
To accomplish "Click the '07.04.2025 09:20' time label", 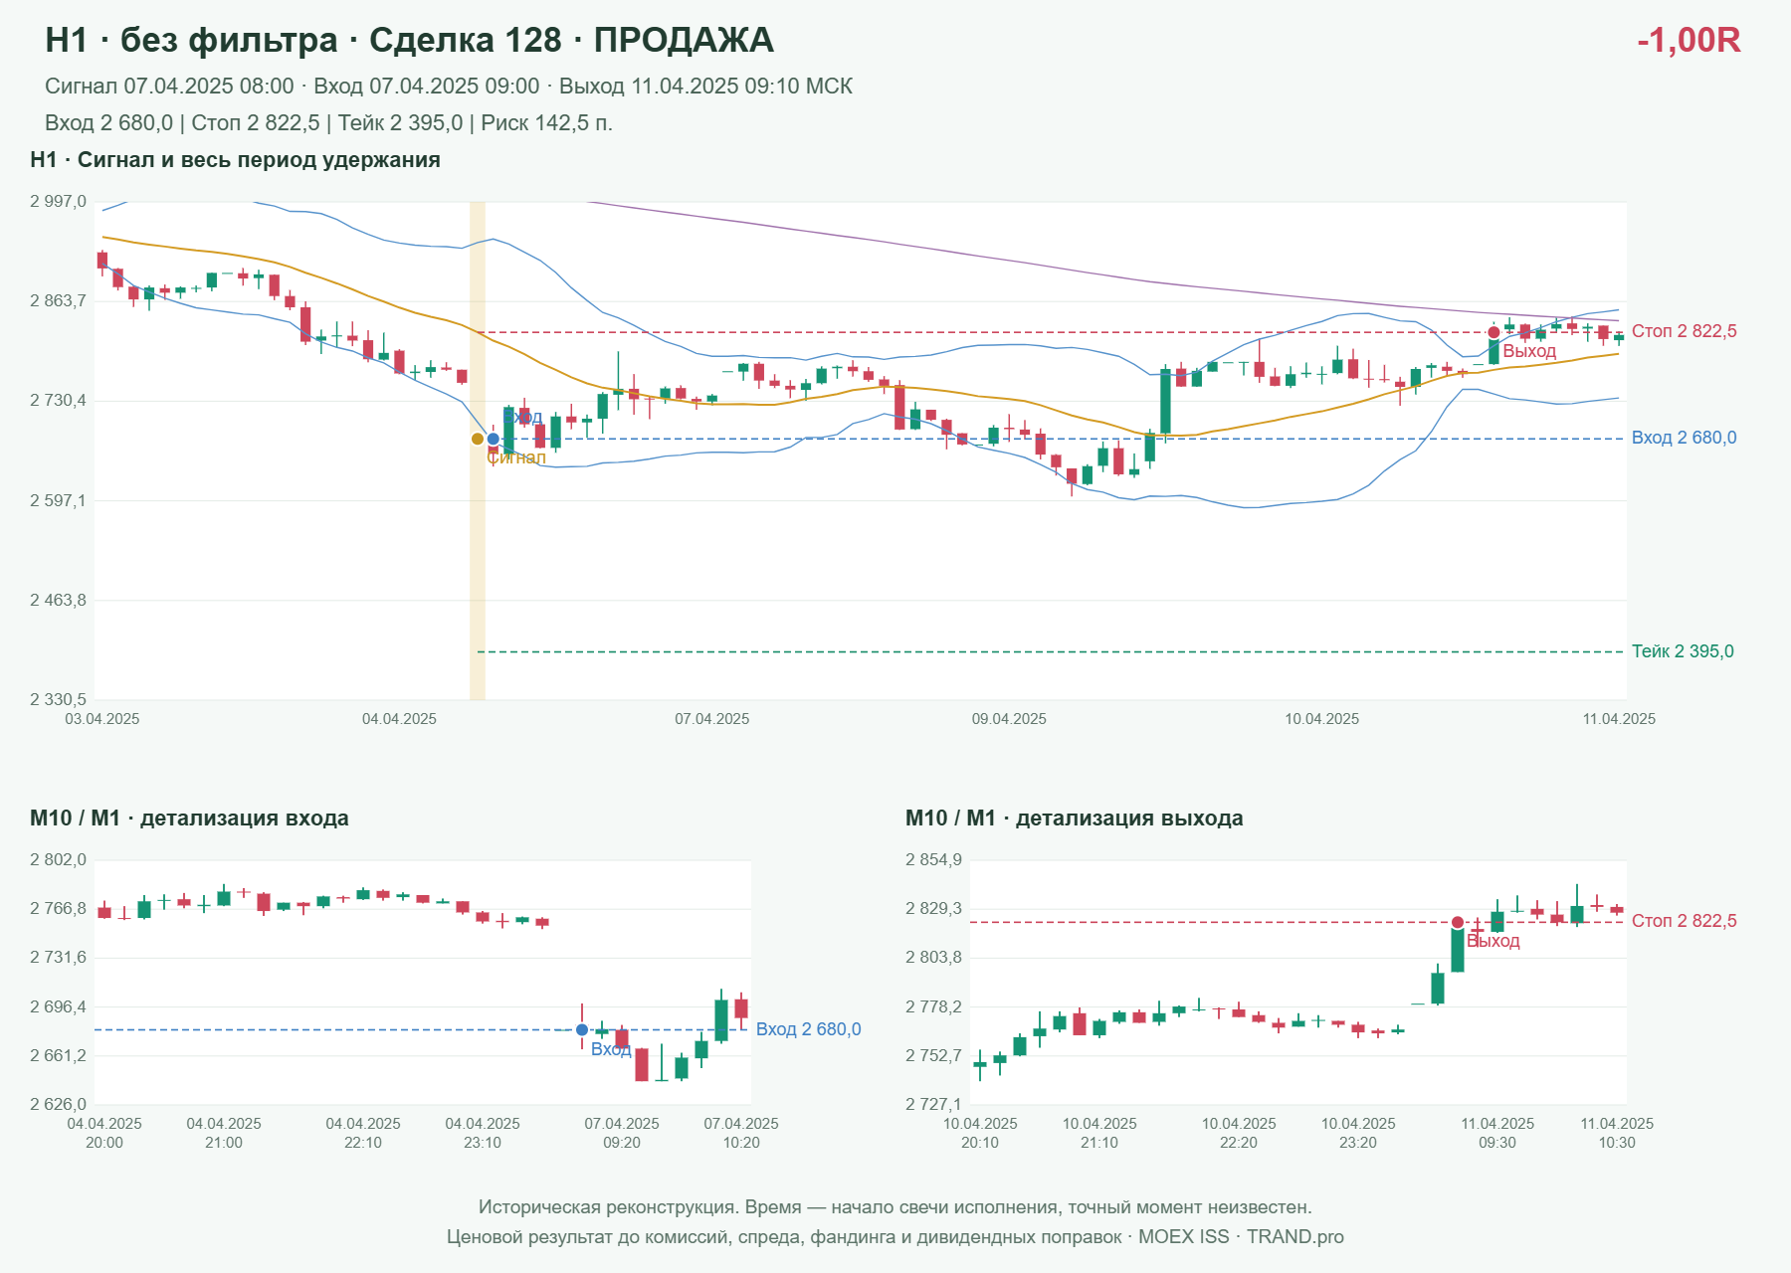I will tap(622, 1133).
